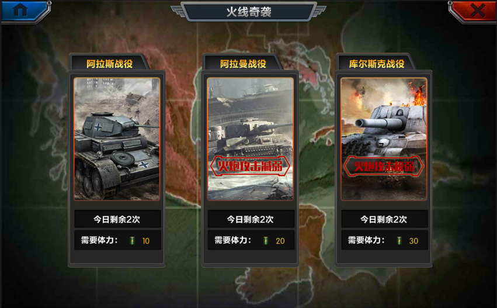Select the 阿拉斯战役 tab header
The width and height of the screenshot is (497, 308).
pyautogui.click(x=109, y=64)
